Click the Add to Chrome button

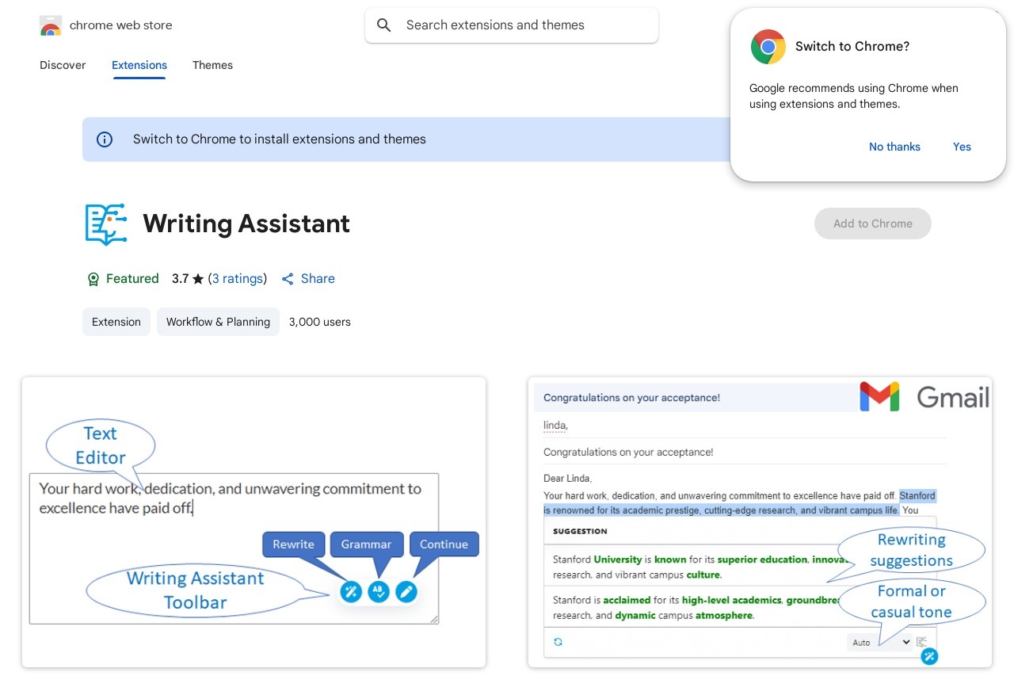coord(873,223)
